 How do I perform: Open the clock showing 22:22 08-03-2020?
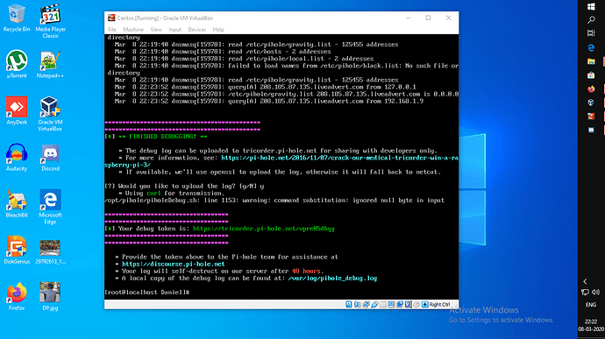(x=591, y=325)
